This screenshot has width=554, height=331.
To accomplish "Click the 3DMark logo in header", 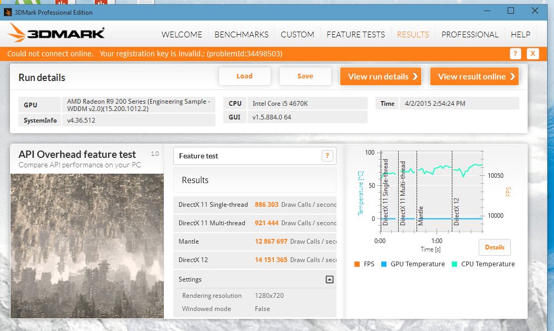I will click(56, 33).
